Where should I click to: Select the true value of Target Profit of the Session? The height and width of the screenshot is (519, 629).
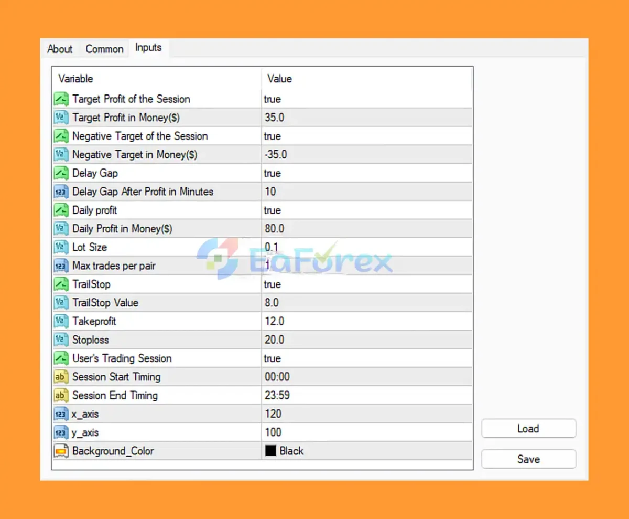(273, 99)
